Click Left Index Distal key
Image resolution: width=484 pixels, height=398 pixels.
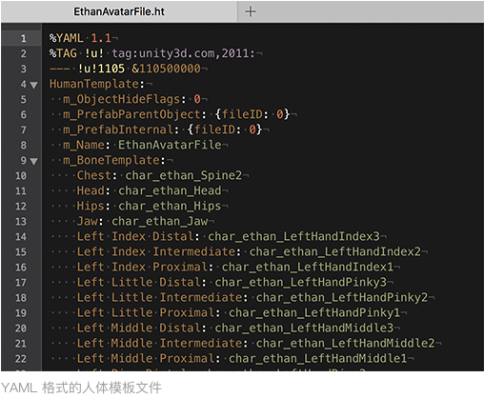(x=135, y=236)
